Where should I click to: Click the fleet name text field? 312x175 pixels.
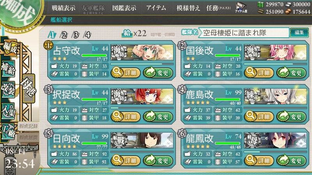click(x=244, y=33)
